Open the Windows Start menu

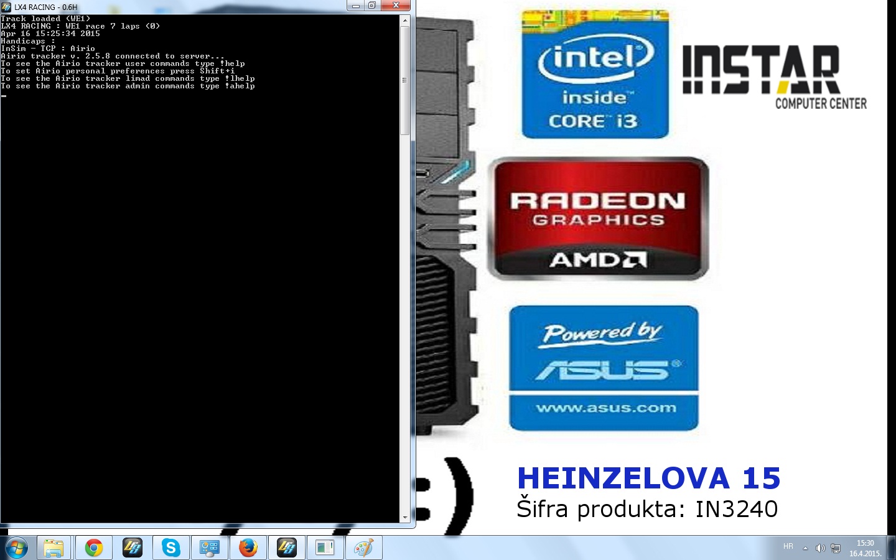point(17,548)
